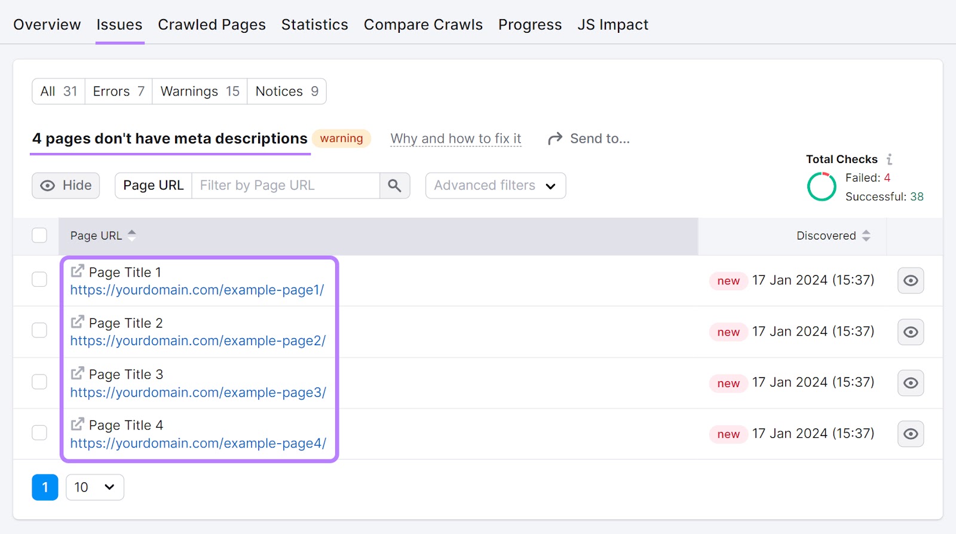The image size is (956, 534).
Task: Toggle the select-all checkbox in header
Action: pos(39,235)
